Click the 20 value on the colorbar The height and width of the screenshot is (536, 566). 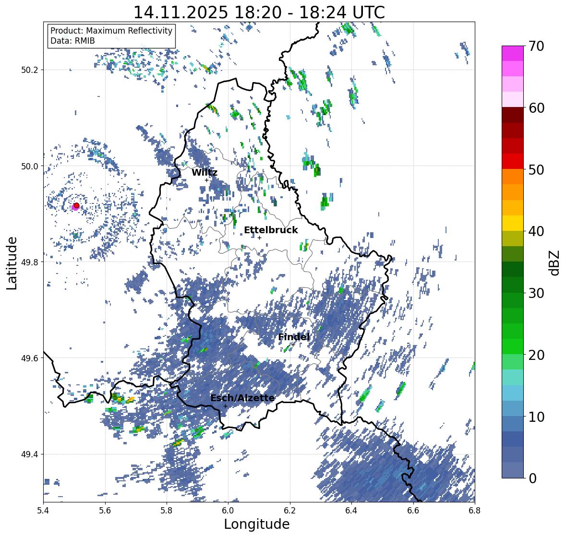coord(536,355)
